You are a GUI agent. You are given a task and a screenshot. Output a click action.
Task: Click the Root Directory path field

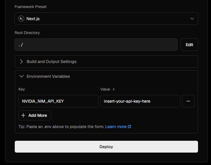click(96, 45)
